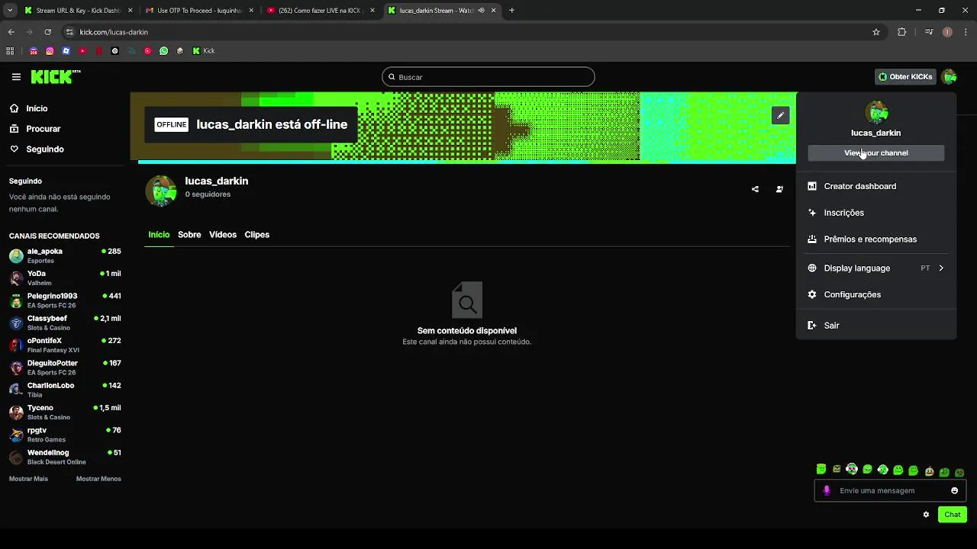Screen dimensions: 977x549
Task: Click Obter KICKs button
Action: (905, 77)
